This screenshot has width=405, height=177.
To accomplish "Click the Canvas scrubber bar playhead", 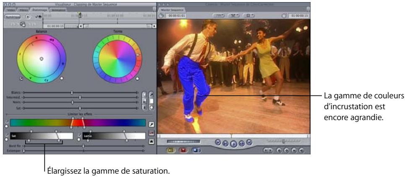I will tap(231, 136).
